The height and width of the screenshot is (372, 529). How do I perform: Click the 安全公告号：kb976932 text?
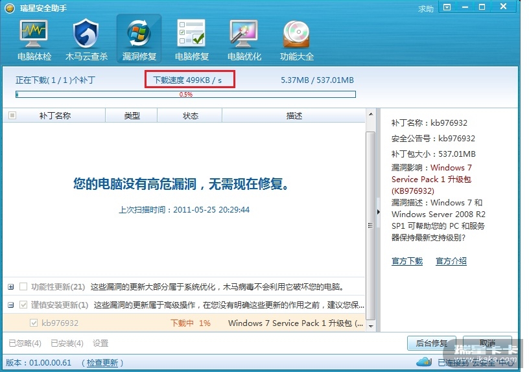[x=433, y=139]
